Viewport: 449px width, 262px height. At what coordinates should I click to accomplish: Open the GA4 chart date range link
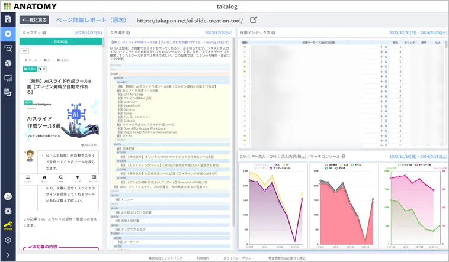tap(418, 156)
